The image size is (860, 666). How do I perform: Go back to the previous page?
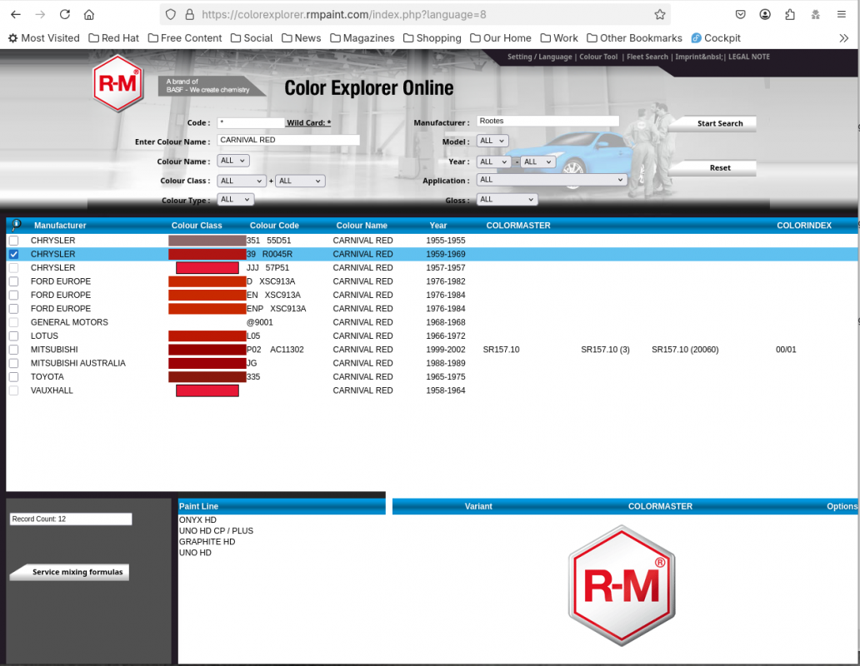pyautogui.click(x=16, y=15)
